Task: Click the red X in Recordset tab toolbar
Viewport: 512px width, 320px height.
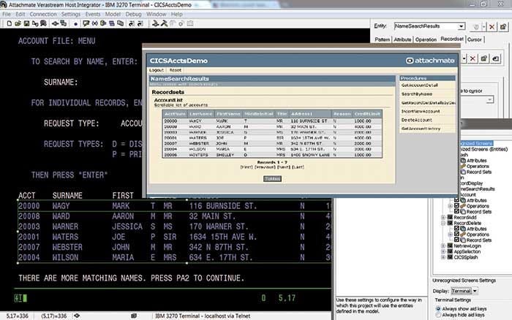Action: tap(473, 58)
